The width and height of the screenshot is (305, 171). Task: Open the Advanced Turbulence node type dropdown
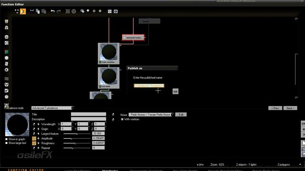pos(73,108)
